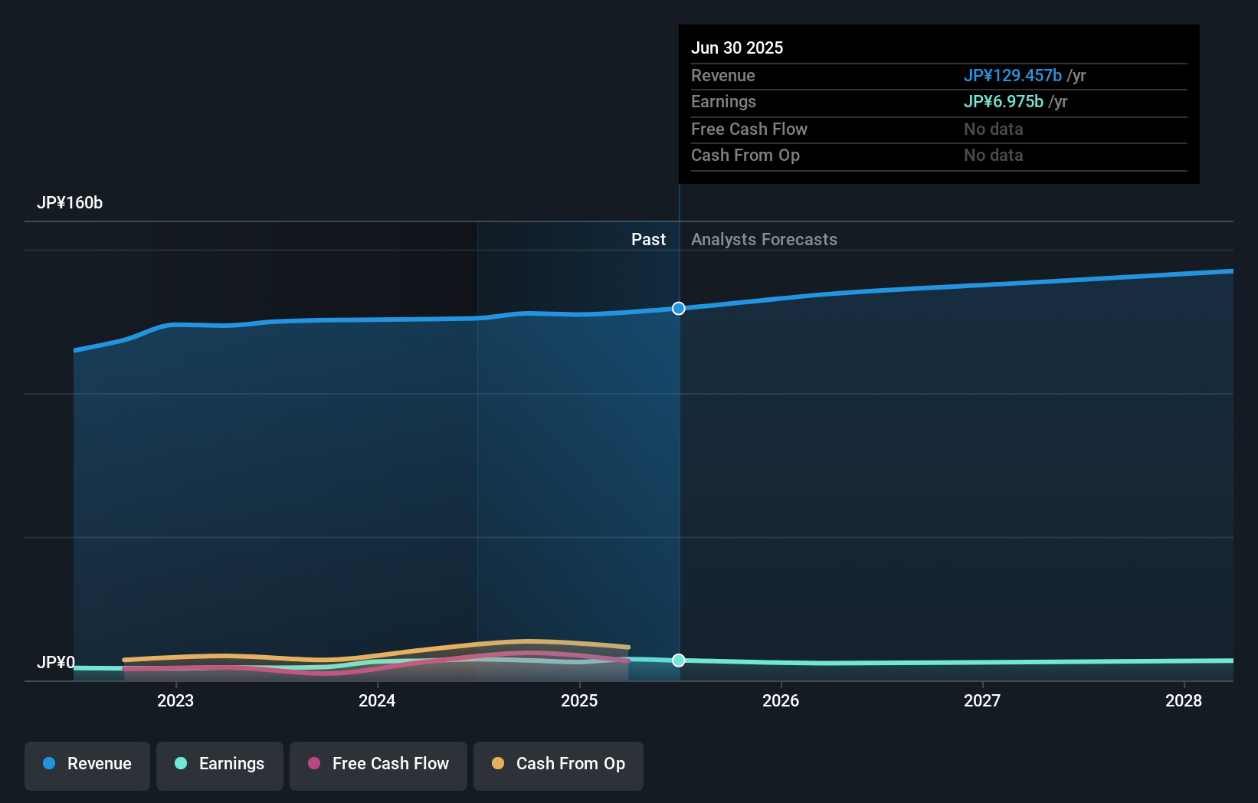The image size is (1258, 803).
Task: Click the Free Cash Flow tooltip row label
Action: (749, 129)
